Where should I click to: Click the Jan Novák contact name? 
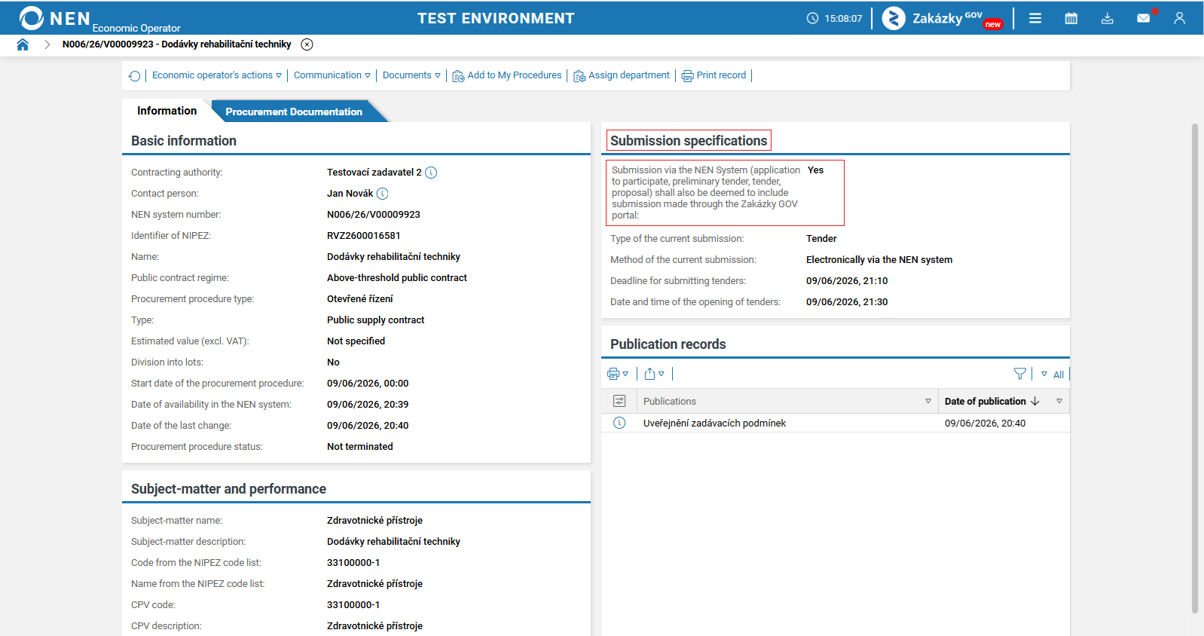coord(350,194)
